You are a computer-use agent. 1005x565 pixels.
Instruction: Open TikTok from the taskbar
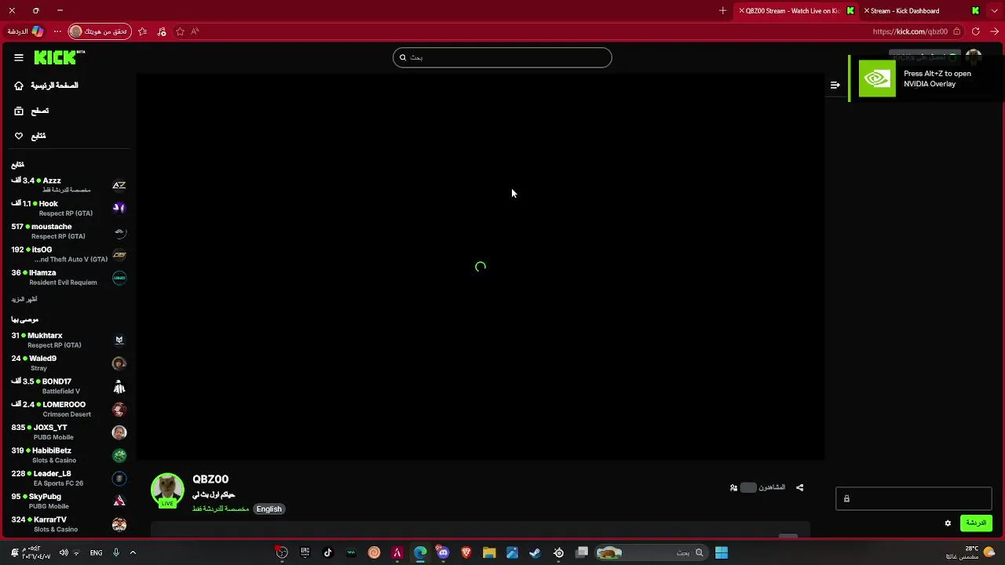(328, 552)
